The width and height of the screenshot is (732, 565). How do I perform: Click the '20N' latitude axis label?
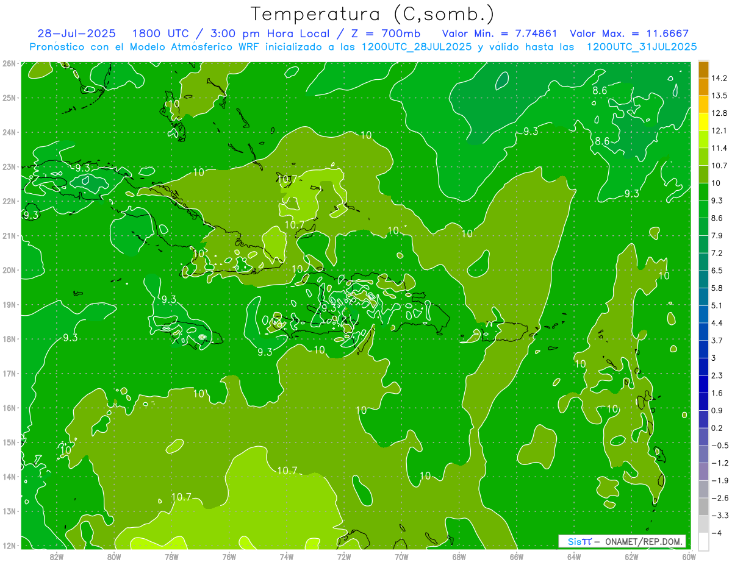coord(9,270)
